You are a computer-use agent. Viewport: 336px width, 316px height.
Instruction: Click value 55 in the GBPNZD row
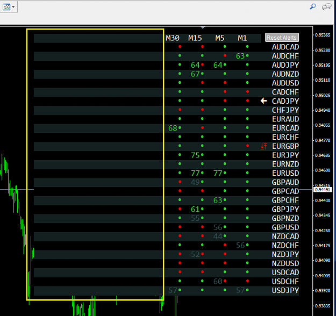(195, 218)
